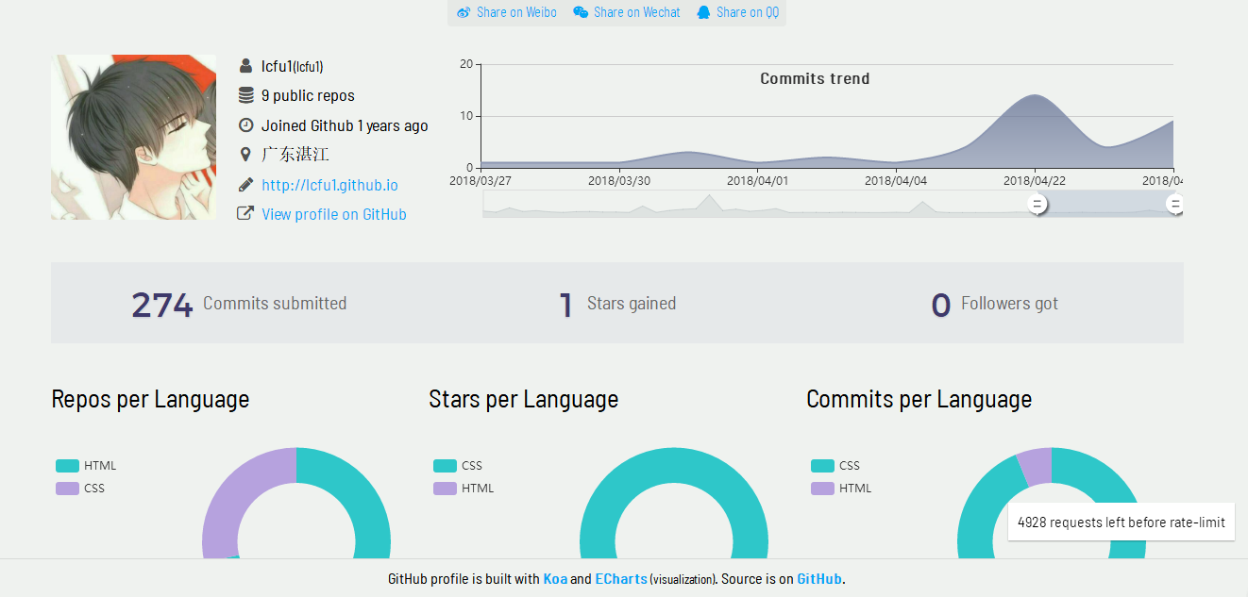
Task: Click the selected range in commits zoom bar
Action: click(1105, 203)
